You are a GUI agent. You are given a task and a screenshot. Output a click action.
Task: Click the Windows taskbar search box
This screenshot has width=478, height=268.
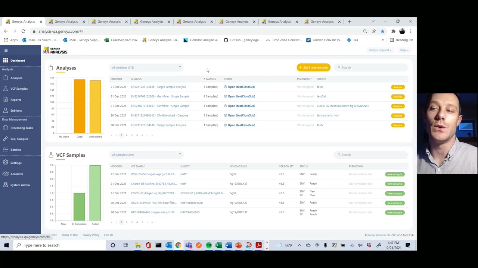click(60, 245)
